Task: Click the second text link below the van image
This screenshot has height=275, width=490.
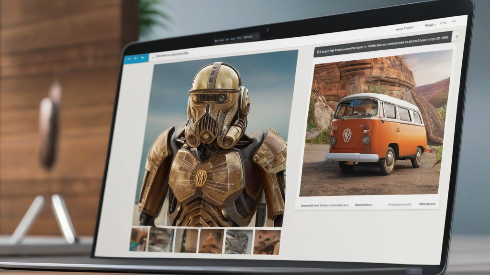Action: 364,205
